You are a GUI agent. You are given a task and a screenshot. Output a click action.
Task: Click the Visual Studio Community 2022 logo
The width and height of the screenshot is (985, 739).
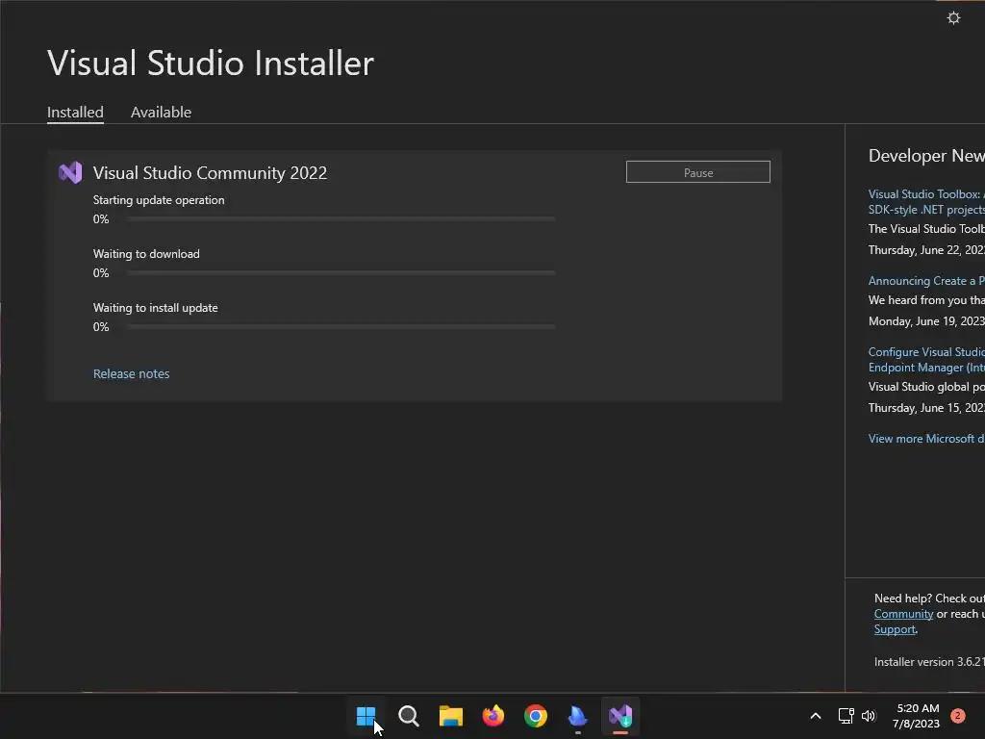pos(70,173)
